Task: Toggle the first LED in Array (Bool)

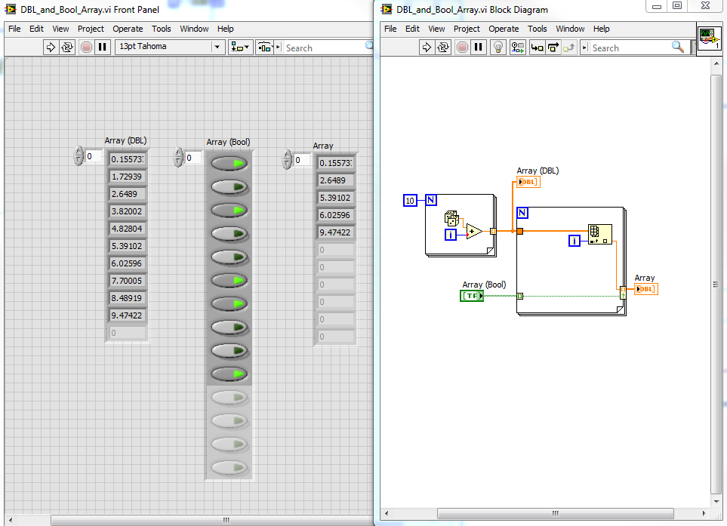Action: (x=229, y=163)
